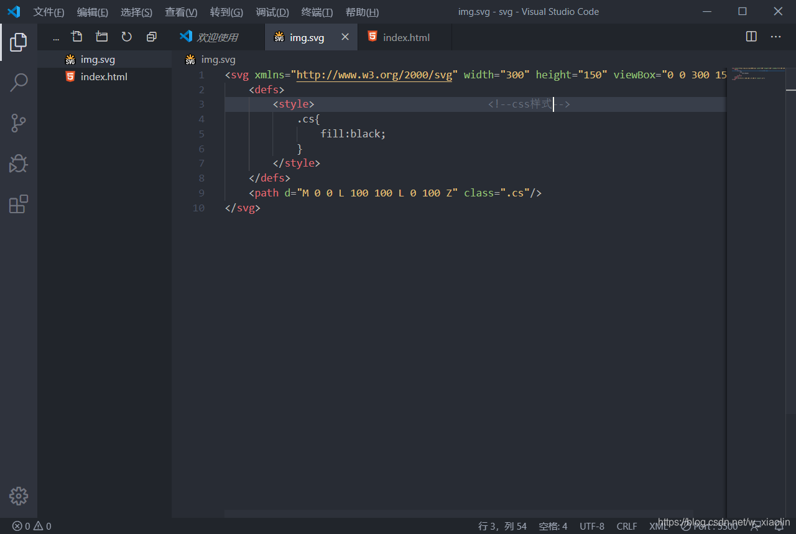Open the 查看(V) menu
Screen dimensions: 796x534
pyautogui.click(x=181, y=12)
